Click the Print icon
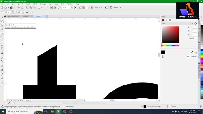203x114 pixels. pos(23,8)
